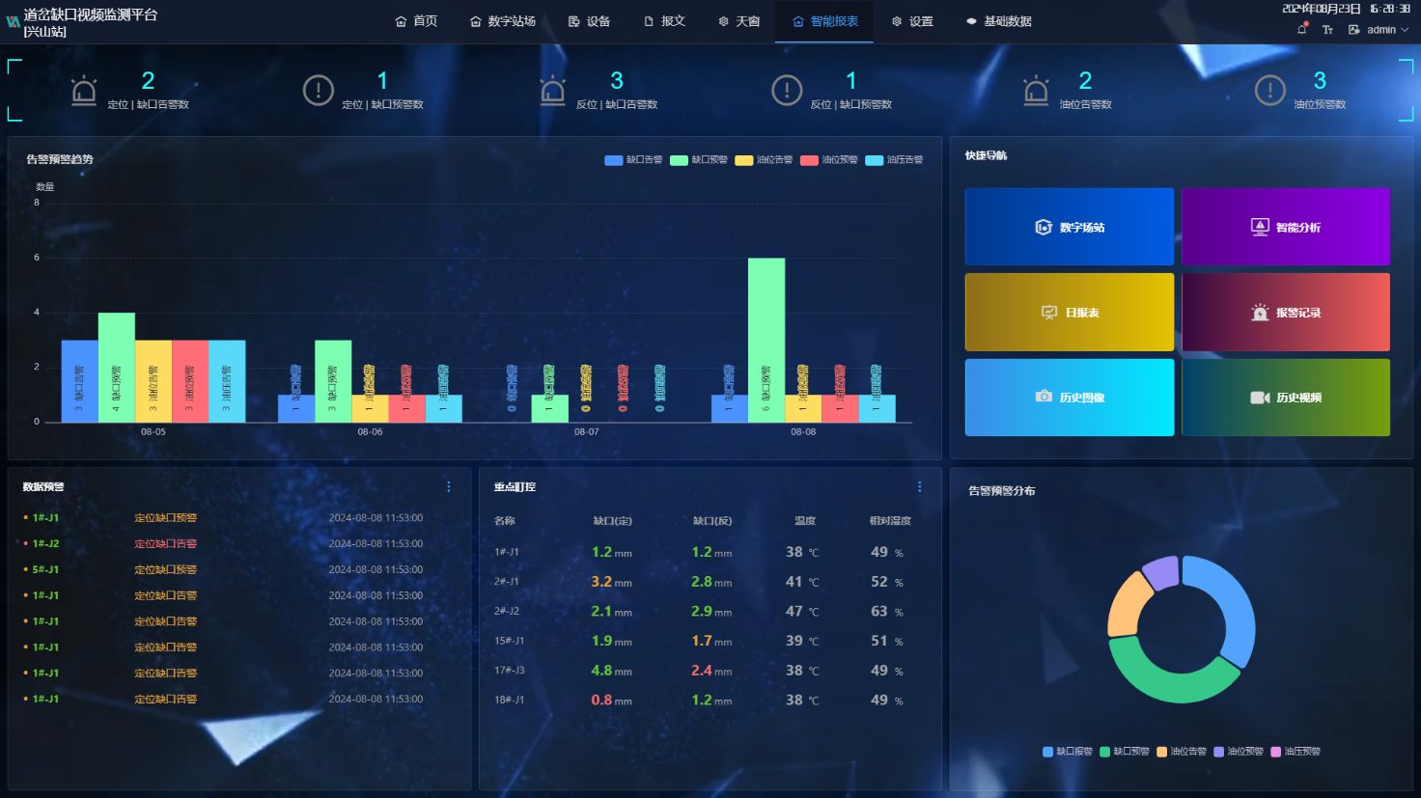Click the green 缺口预警 bar for 08-08
Screen dimensions: 1421x798
(766, 340)
